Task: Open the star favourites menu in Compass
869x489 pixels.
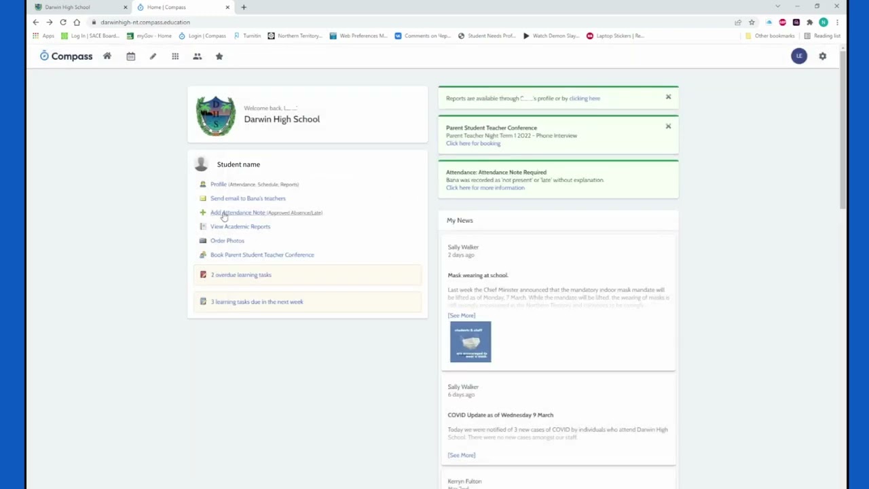Action: (219, 56)
